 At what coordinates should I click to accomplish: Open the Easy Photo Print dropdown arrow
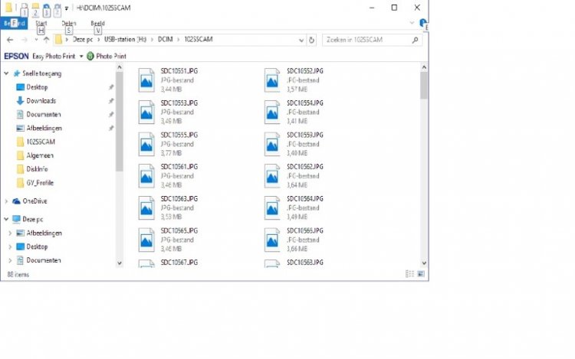pos(81,57)
